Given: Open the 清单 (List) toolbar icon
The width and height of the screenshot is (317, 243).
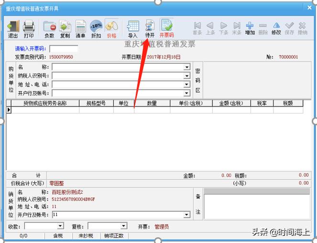Looking at the screenshot, I should coord(80,29).
